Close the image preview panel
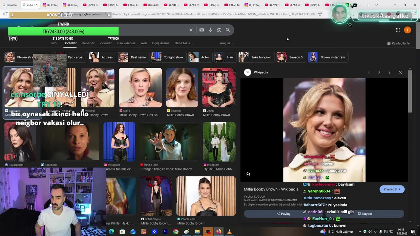The height and width of the screenshot is (236, 420). click(x=400, y=72)
